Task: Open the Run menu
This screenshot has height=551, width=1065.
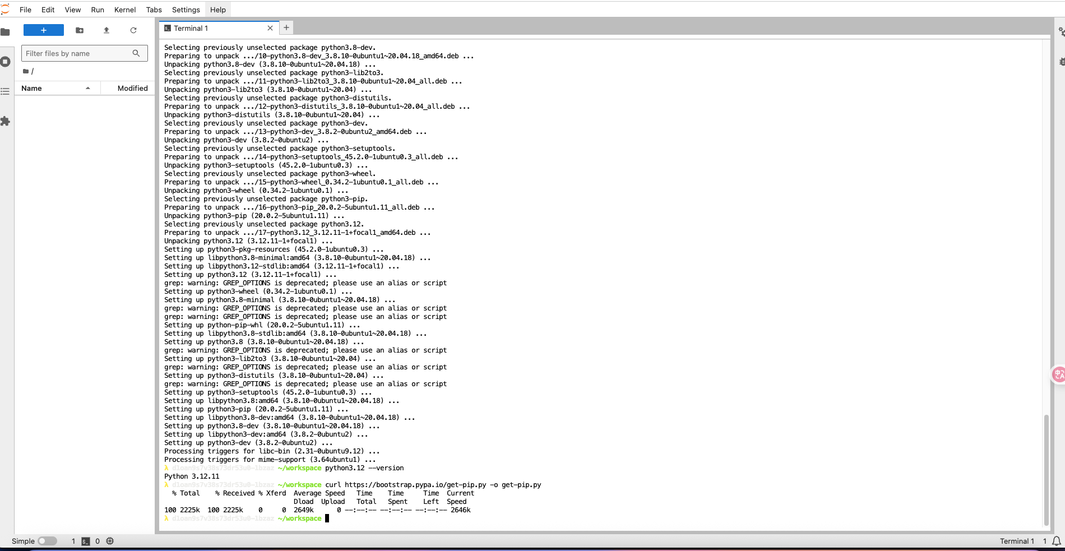Action: click(x=98, y=10)
